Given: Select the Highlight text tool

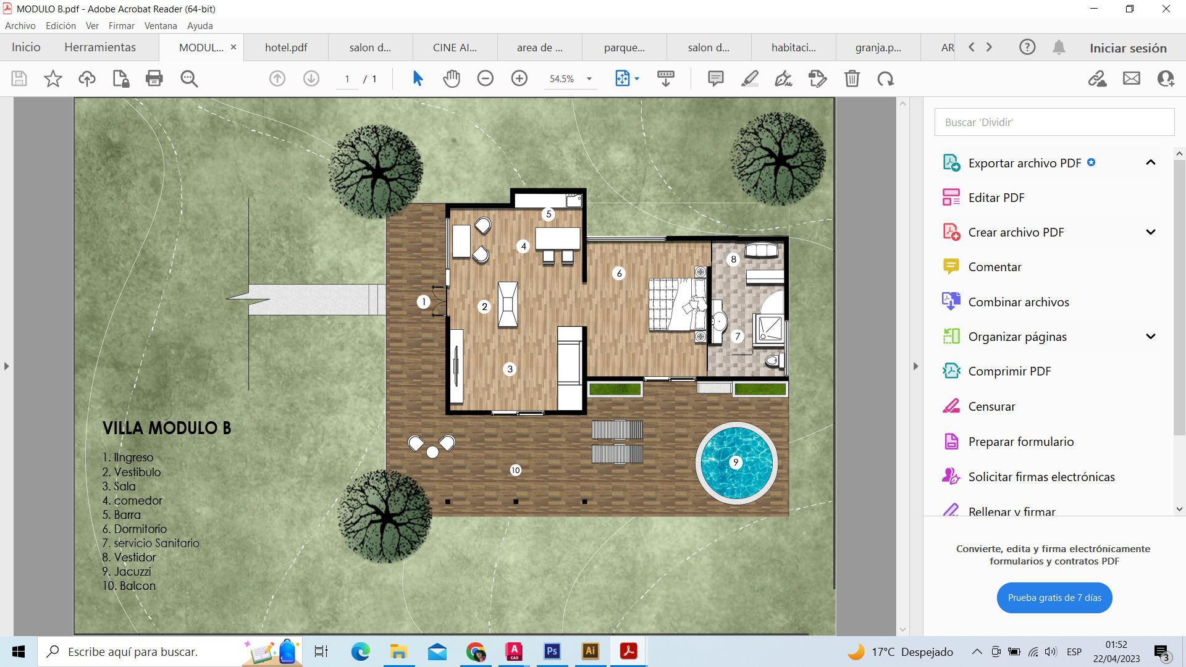Looking at the screenshot, I should (x=749, y=78).
